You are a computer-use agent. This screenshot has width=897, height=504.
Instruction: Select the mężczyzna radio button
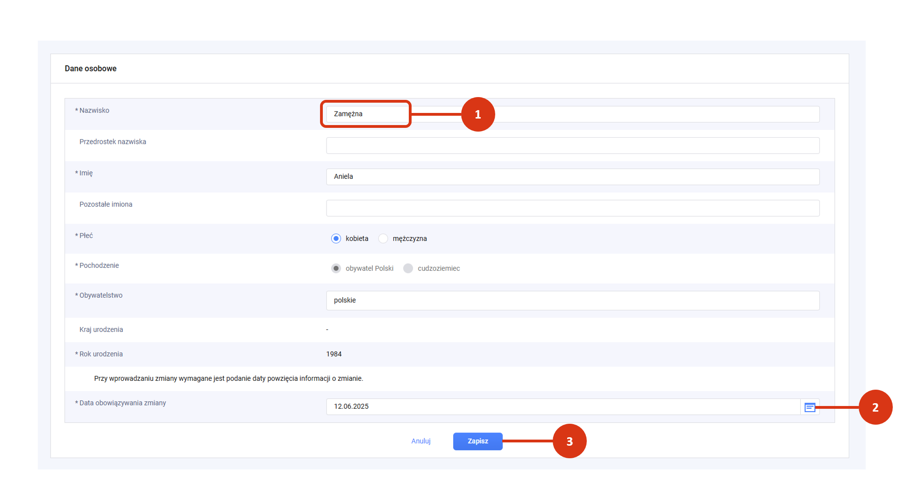(383, 238)
